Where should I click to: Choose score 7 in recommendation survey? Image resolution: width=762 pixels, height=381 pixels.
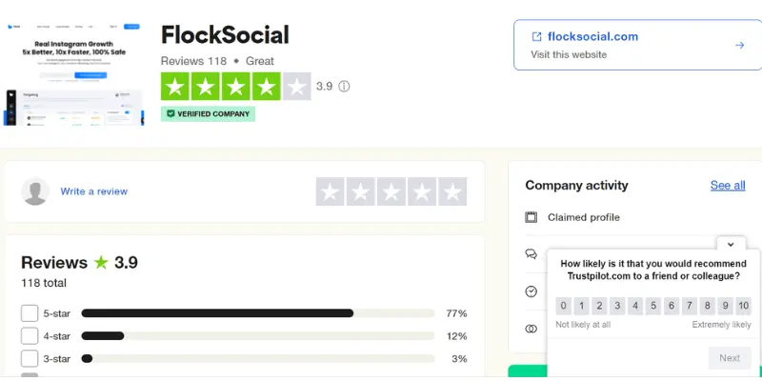(689, 306)
